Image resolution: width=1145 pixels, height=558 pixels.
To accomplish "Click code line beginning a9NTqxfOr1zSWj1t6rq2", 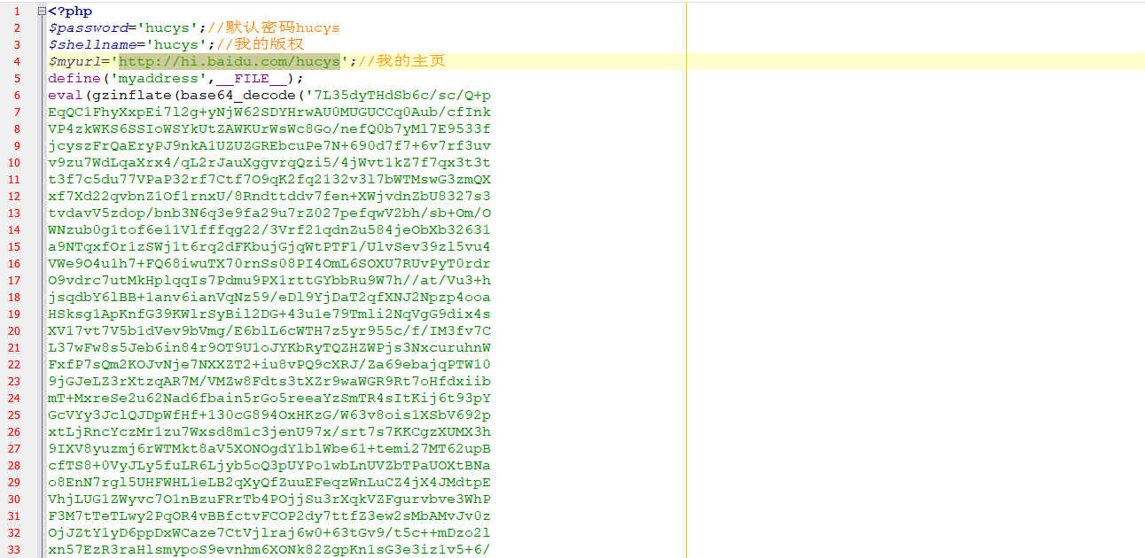I will tap(269, 247).
